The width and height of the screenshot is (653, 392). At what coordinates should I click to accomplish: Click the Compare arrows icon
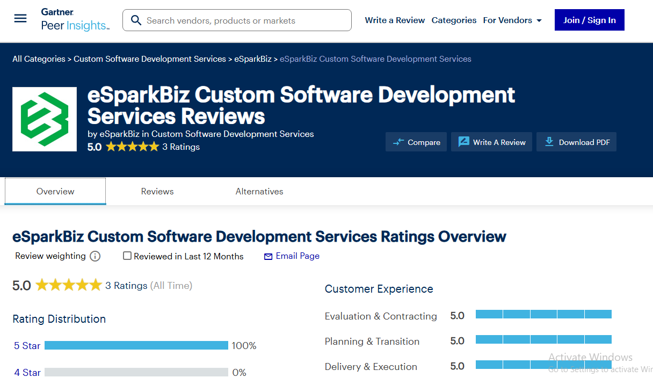pos(398,142)
